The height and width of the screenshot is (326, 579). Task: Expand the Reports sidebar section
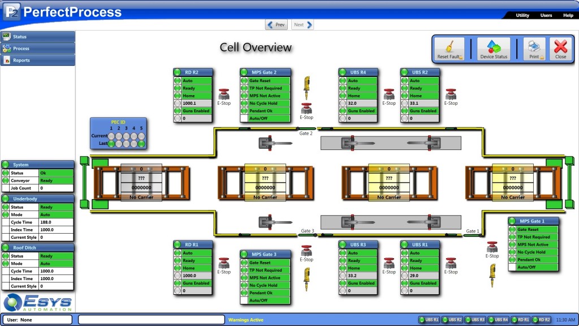click(x=37, y=60)
